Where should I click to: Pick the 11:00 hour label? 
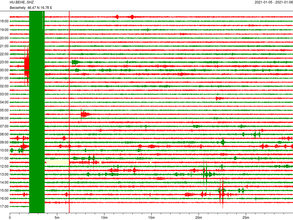(4, 158)
